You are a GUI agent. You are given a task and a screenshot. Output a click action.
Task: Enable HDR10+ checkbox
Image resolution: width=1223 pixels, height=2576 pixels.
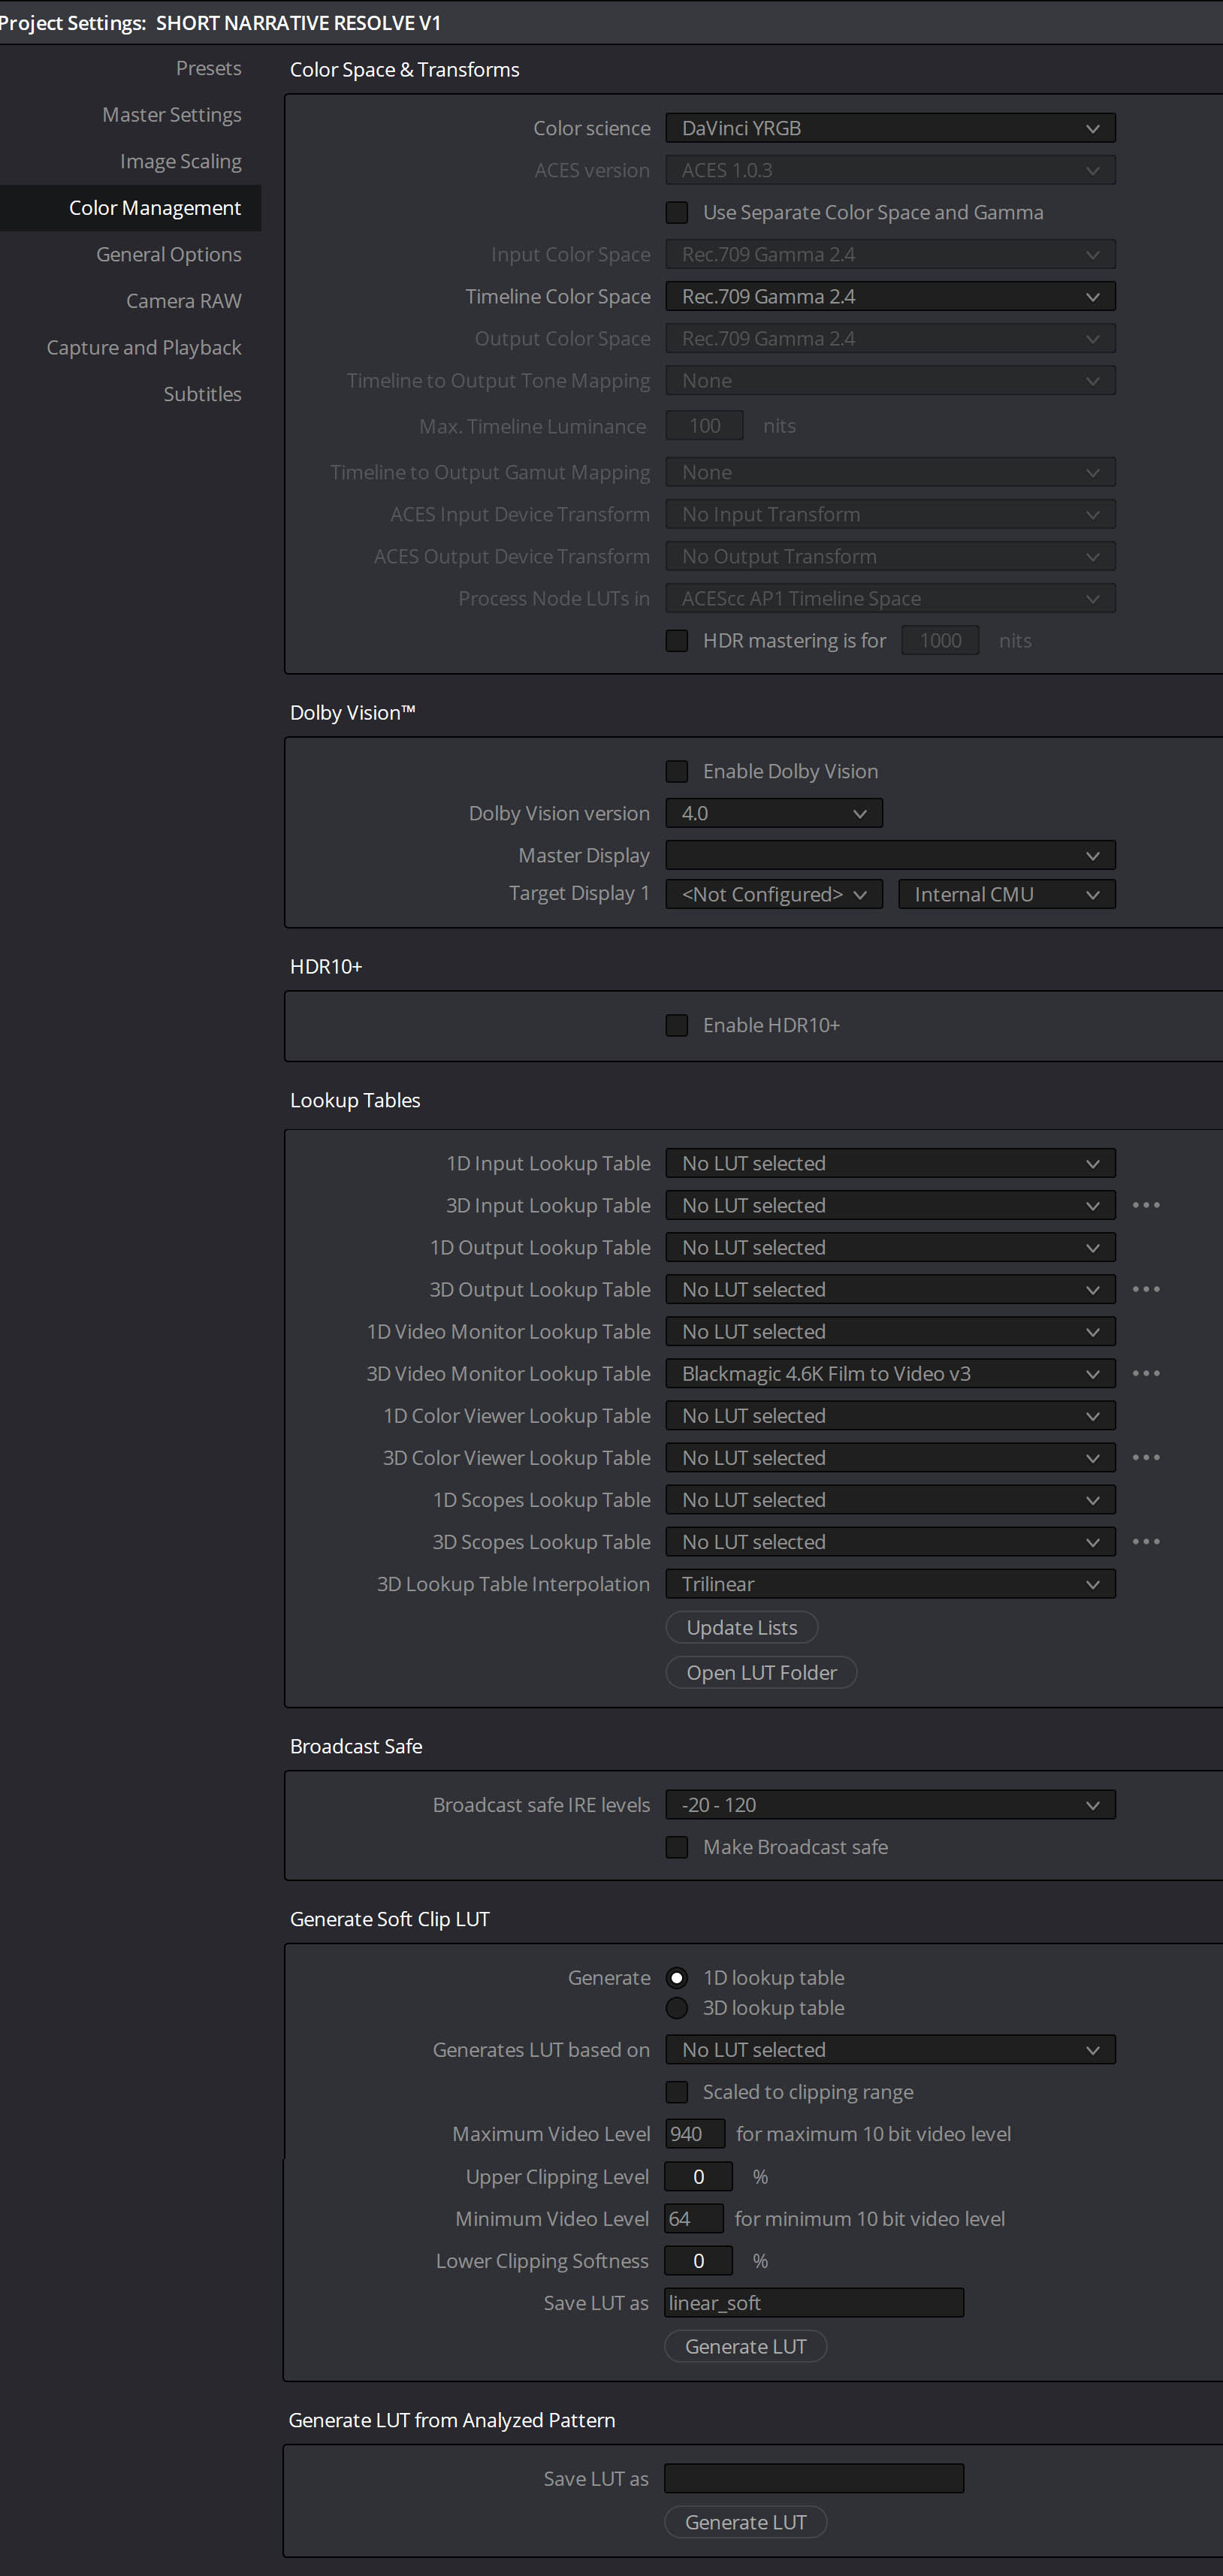click(677, 1025)
